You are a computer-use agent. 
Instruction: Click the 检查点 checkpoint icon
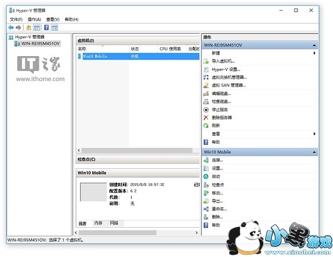[206, 185]
